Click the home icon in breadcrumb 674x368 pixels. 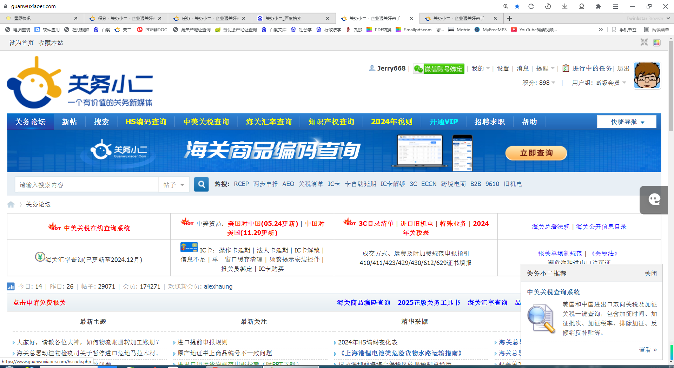click(11, 204)
